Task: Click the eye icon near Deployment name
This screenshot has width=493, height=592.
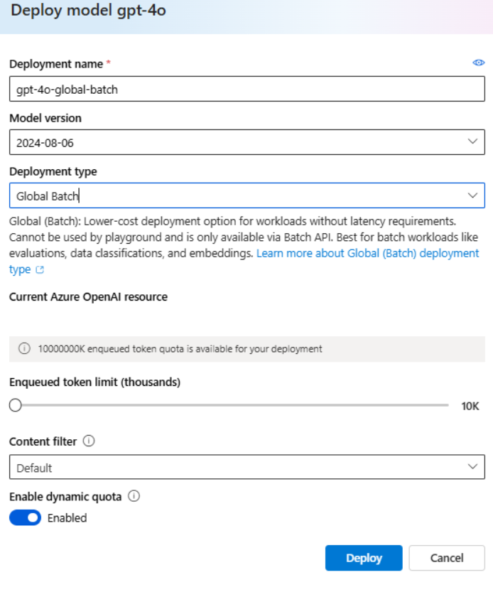Action: [x=479, y=63]
